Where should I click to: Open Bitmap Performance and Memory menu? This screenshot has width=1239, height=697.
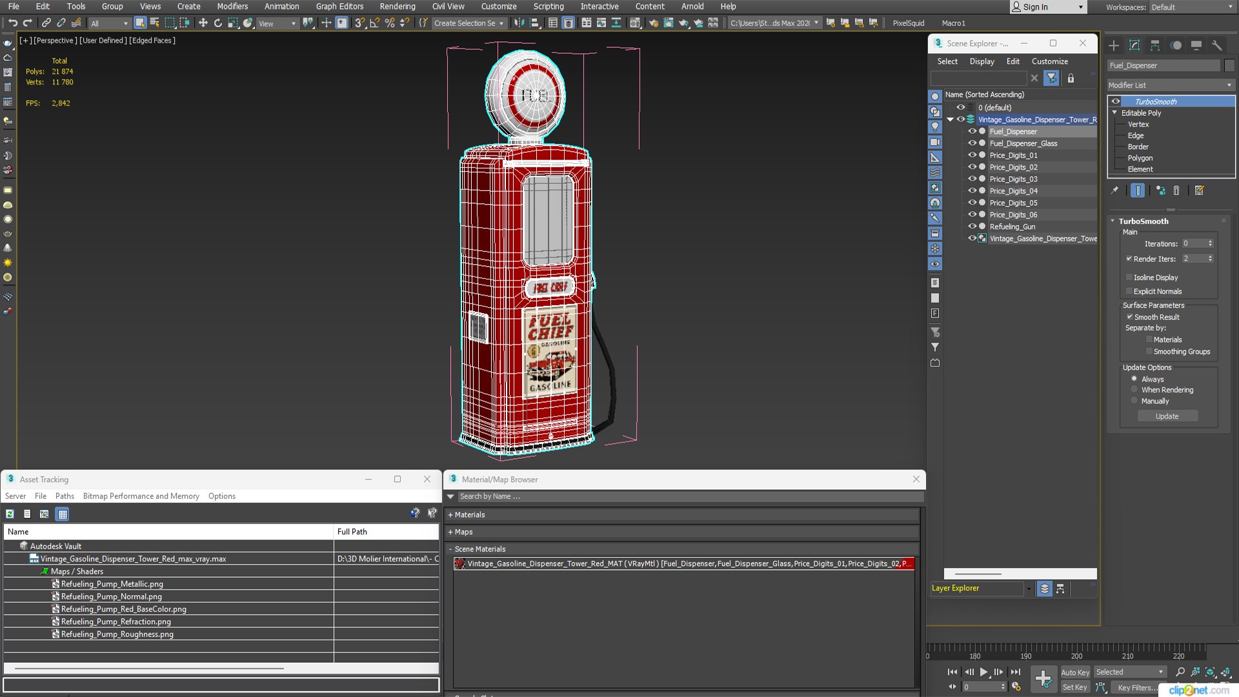click(141, 496)
